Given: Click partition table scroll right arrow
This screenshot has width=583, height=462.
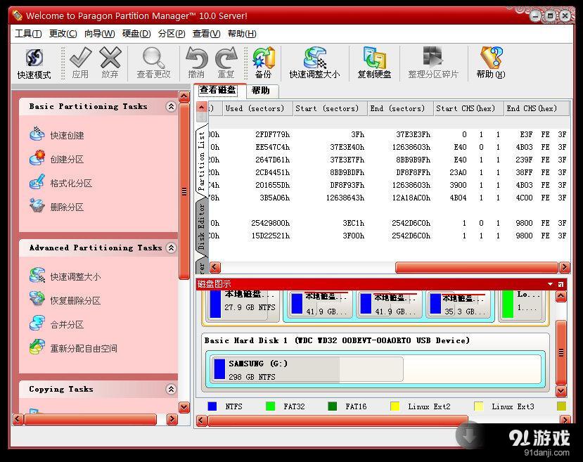Looking at the screenshot, I should [565, 267].
